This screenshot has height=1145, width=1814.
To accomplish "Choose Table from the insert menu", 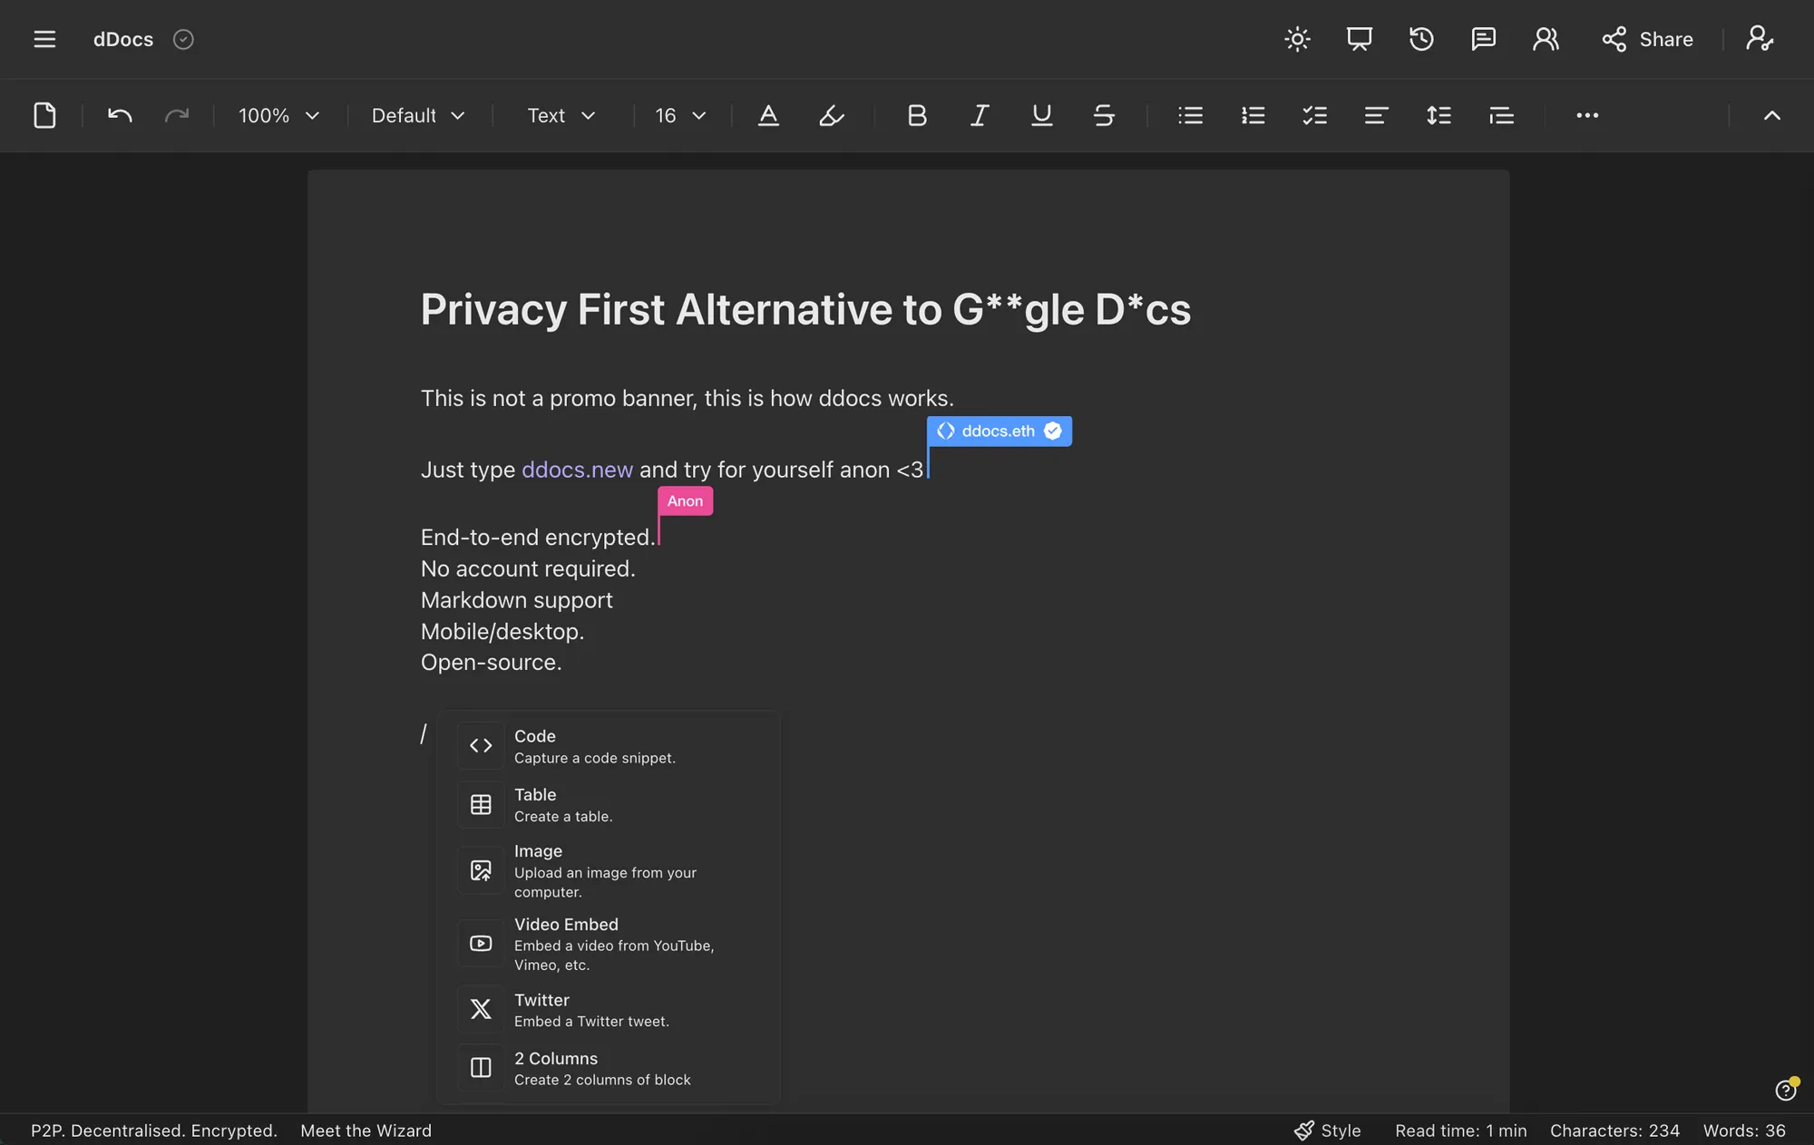I will click(563, 803).
